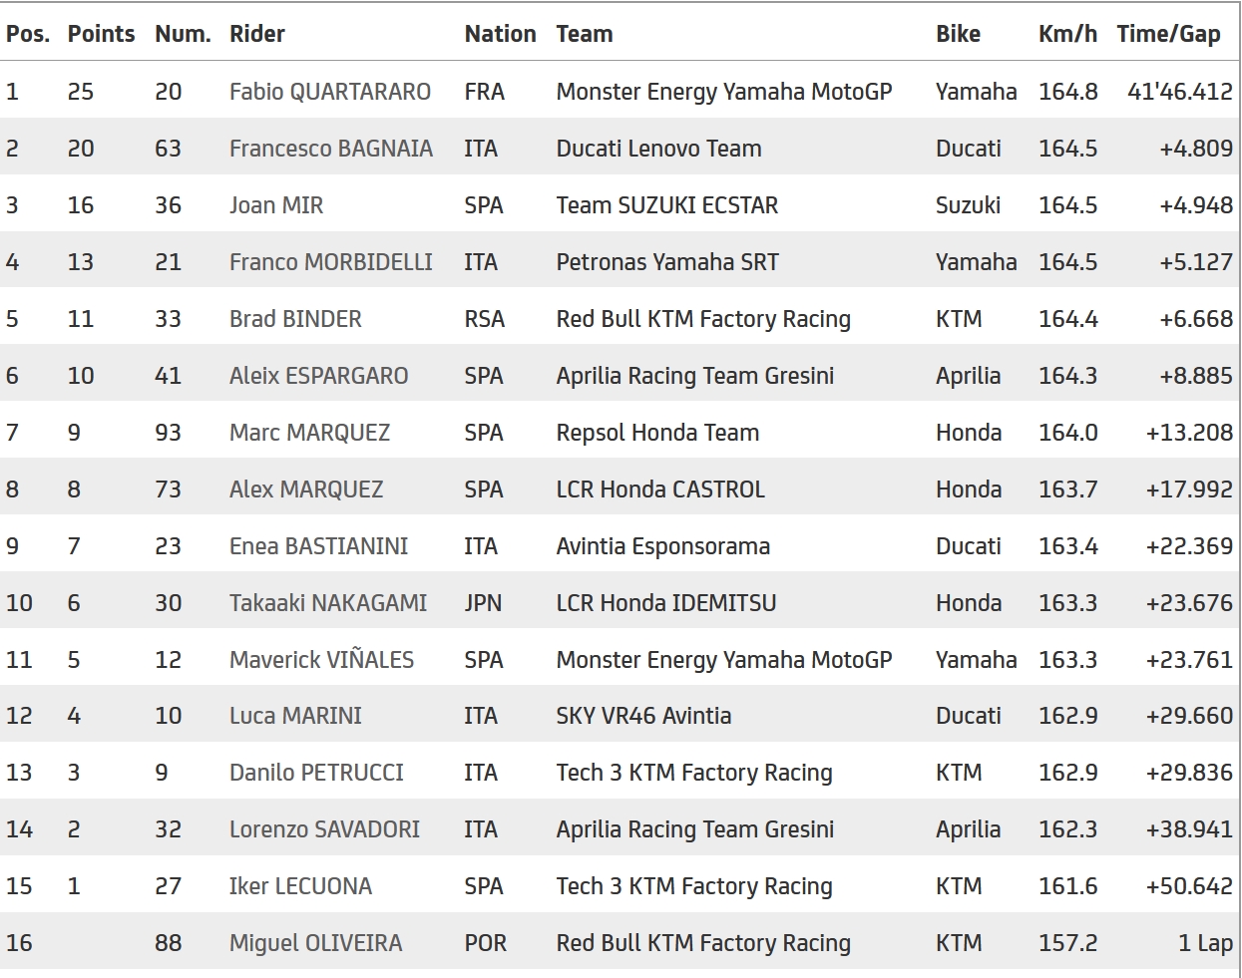Image resolution: width=1242 pixels, height=978 pixels.
Task: Click the Points column header
Action: point(101,34)
